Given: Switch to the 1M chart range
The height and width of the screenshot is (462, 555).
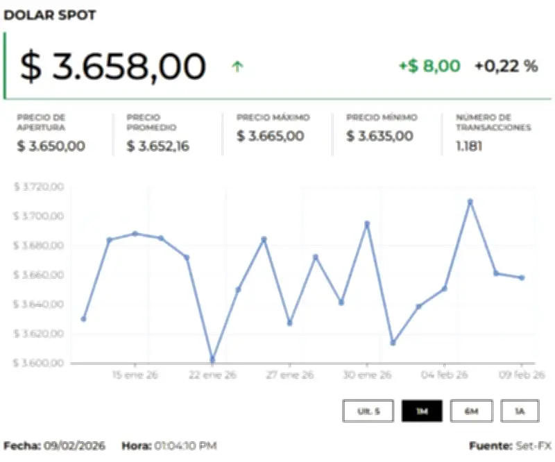Looking at the screenshot, I should tap(422, 411).
